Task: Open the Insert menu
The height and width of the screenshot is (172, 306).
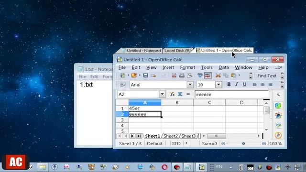Action: (168, 67)
